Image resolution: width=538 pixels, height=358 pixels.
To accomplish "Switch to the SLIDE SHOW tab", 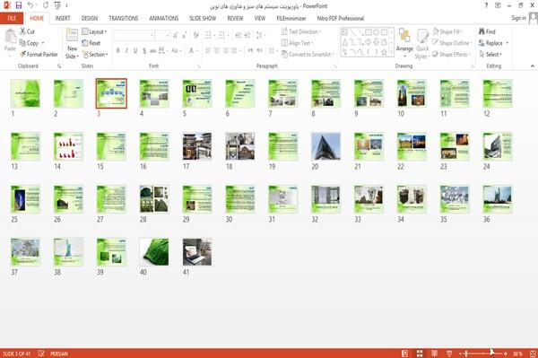I will (203, 18).
